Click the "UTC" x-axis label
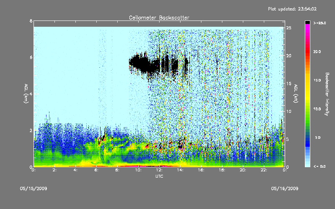 (x=159, y=176)
